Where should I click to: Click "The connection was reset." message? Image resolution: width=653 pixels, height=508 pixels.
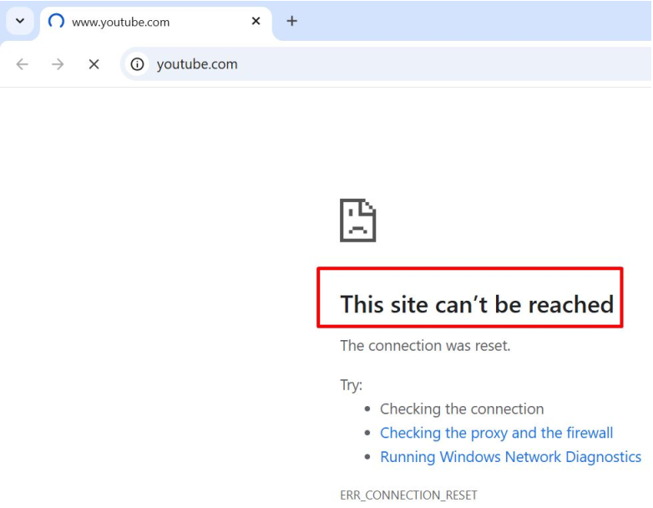pyautogui.click(x=425, y=345)
